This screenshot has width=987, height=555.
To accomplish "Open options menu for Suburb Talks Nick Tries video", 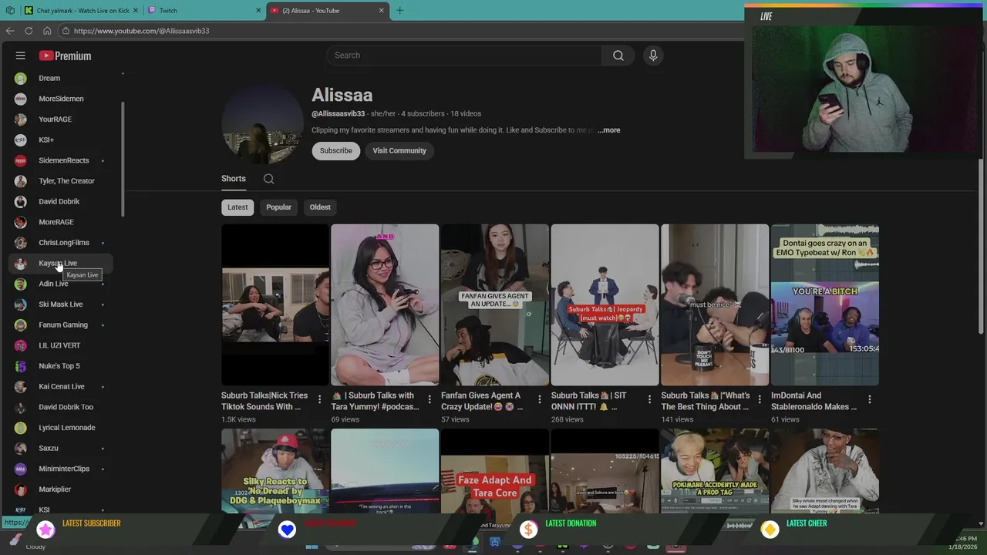I will [x=319, y=399].
